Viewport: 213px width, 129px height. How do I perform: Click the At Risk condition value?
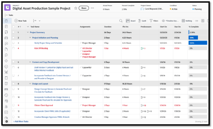[x=174, y=9]
